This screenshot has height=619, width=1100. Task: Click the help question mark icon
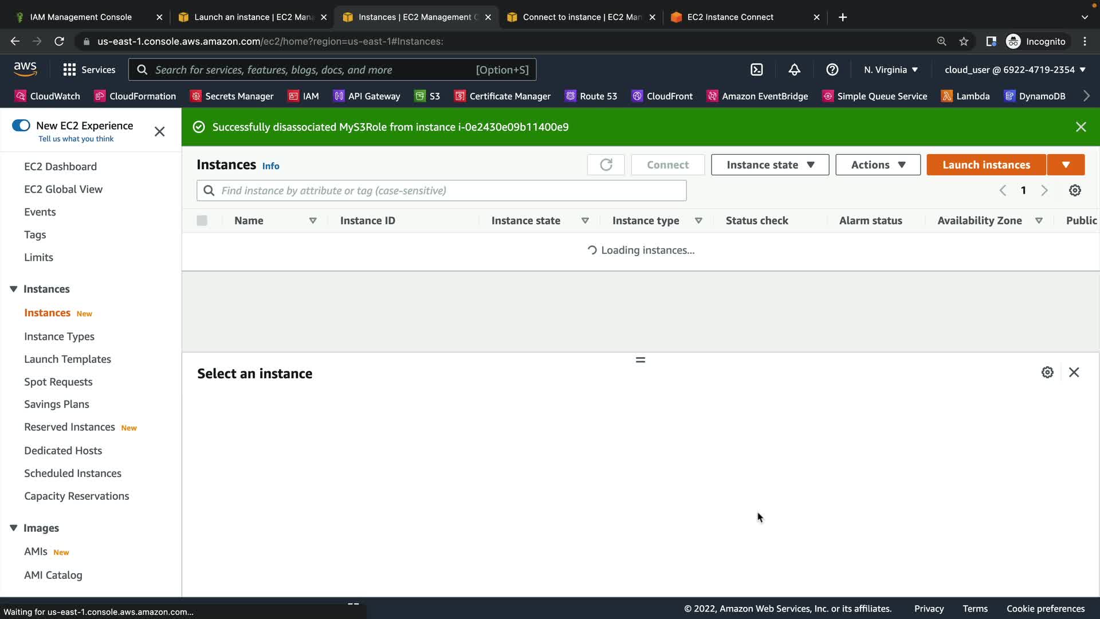pyautogui.click(x=832, y=69)
